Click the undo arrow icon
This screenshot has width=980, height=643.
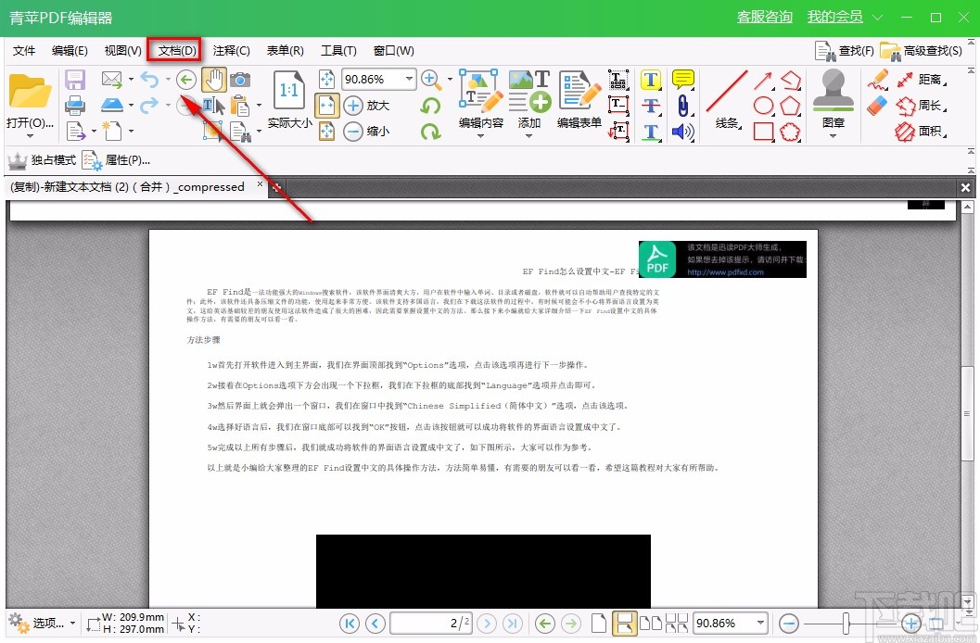(150, 80)
